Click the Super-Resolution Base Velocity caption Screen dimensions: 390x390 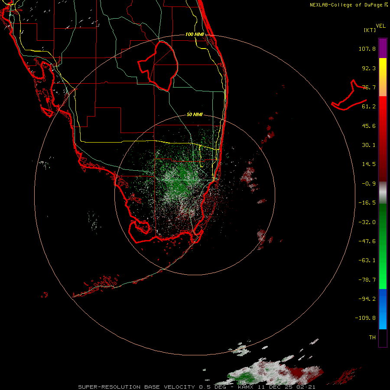point(196,387)
